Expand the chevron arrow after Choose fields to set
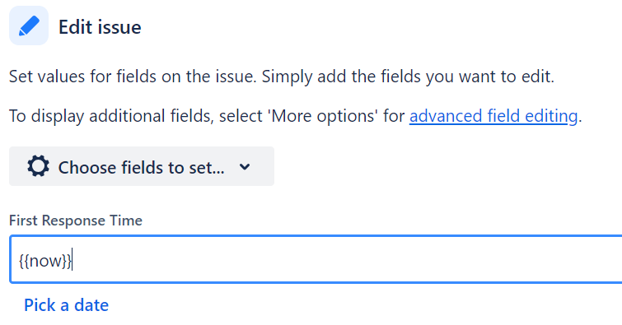This screenshot has width=622, height=325. tap(245, 167)
